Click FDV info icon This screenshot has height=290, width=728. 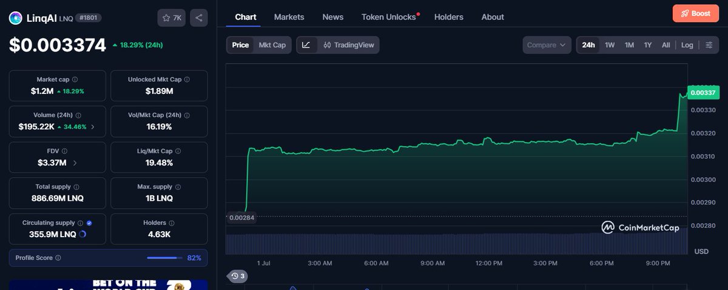(x=64, y=151)
